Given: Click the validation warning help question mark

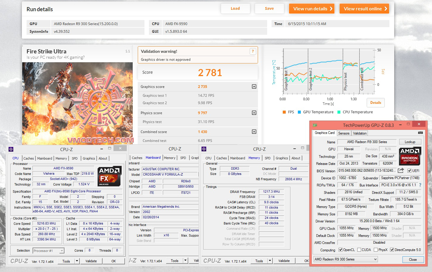Looking at the screenshot, I should (253, 51).
